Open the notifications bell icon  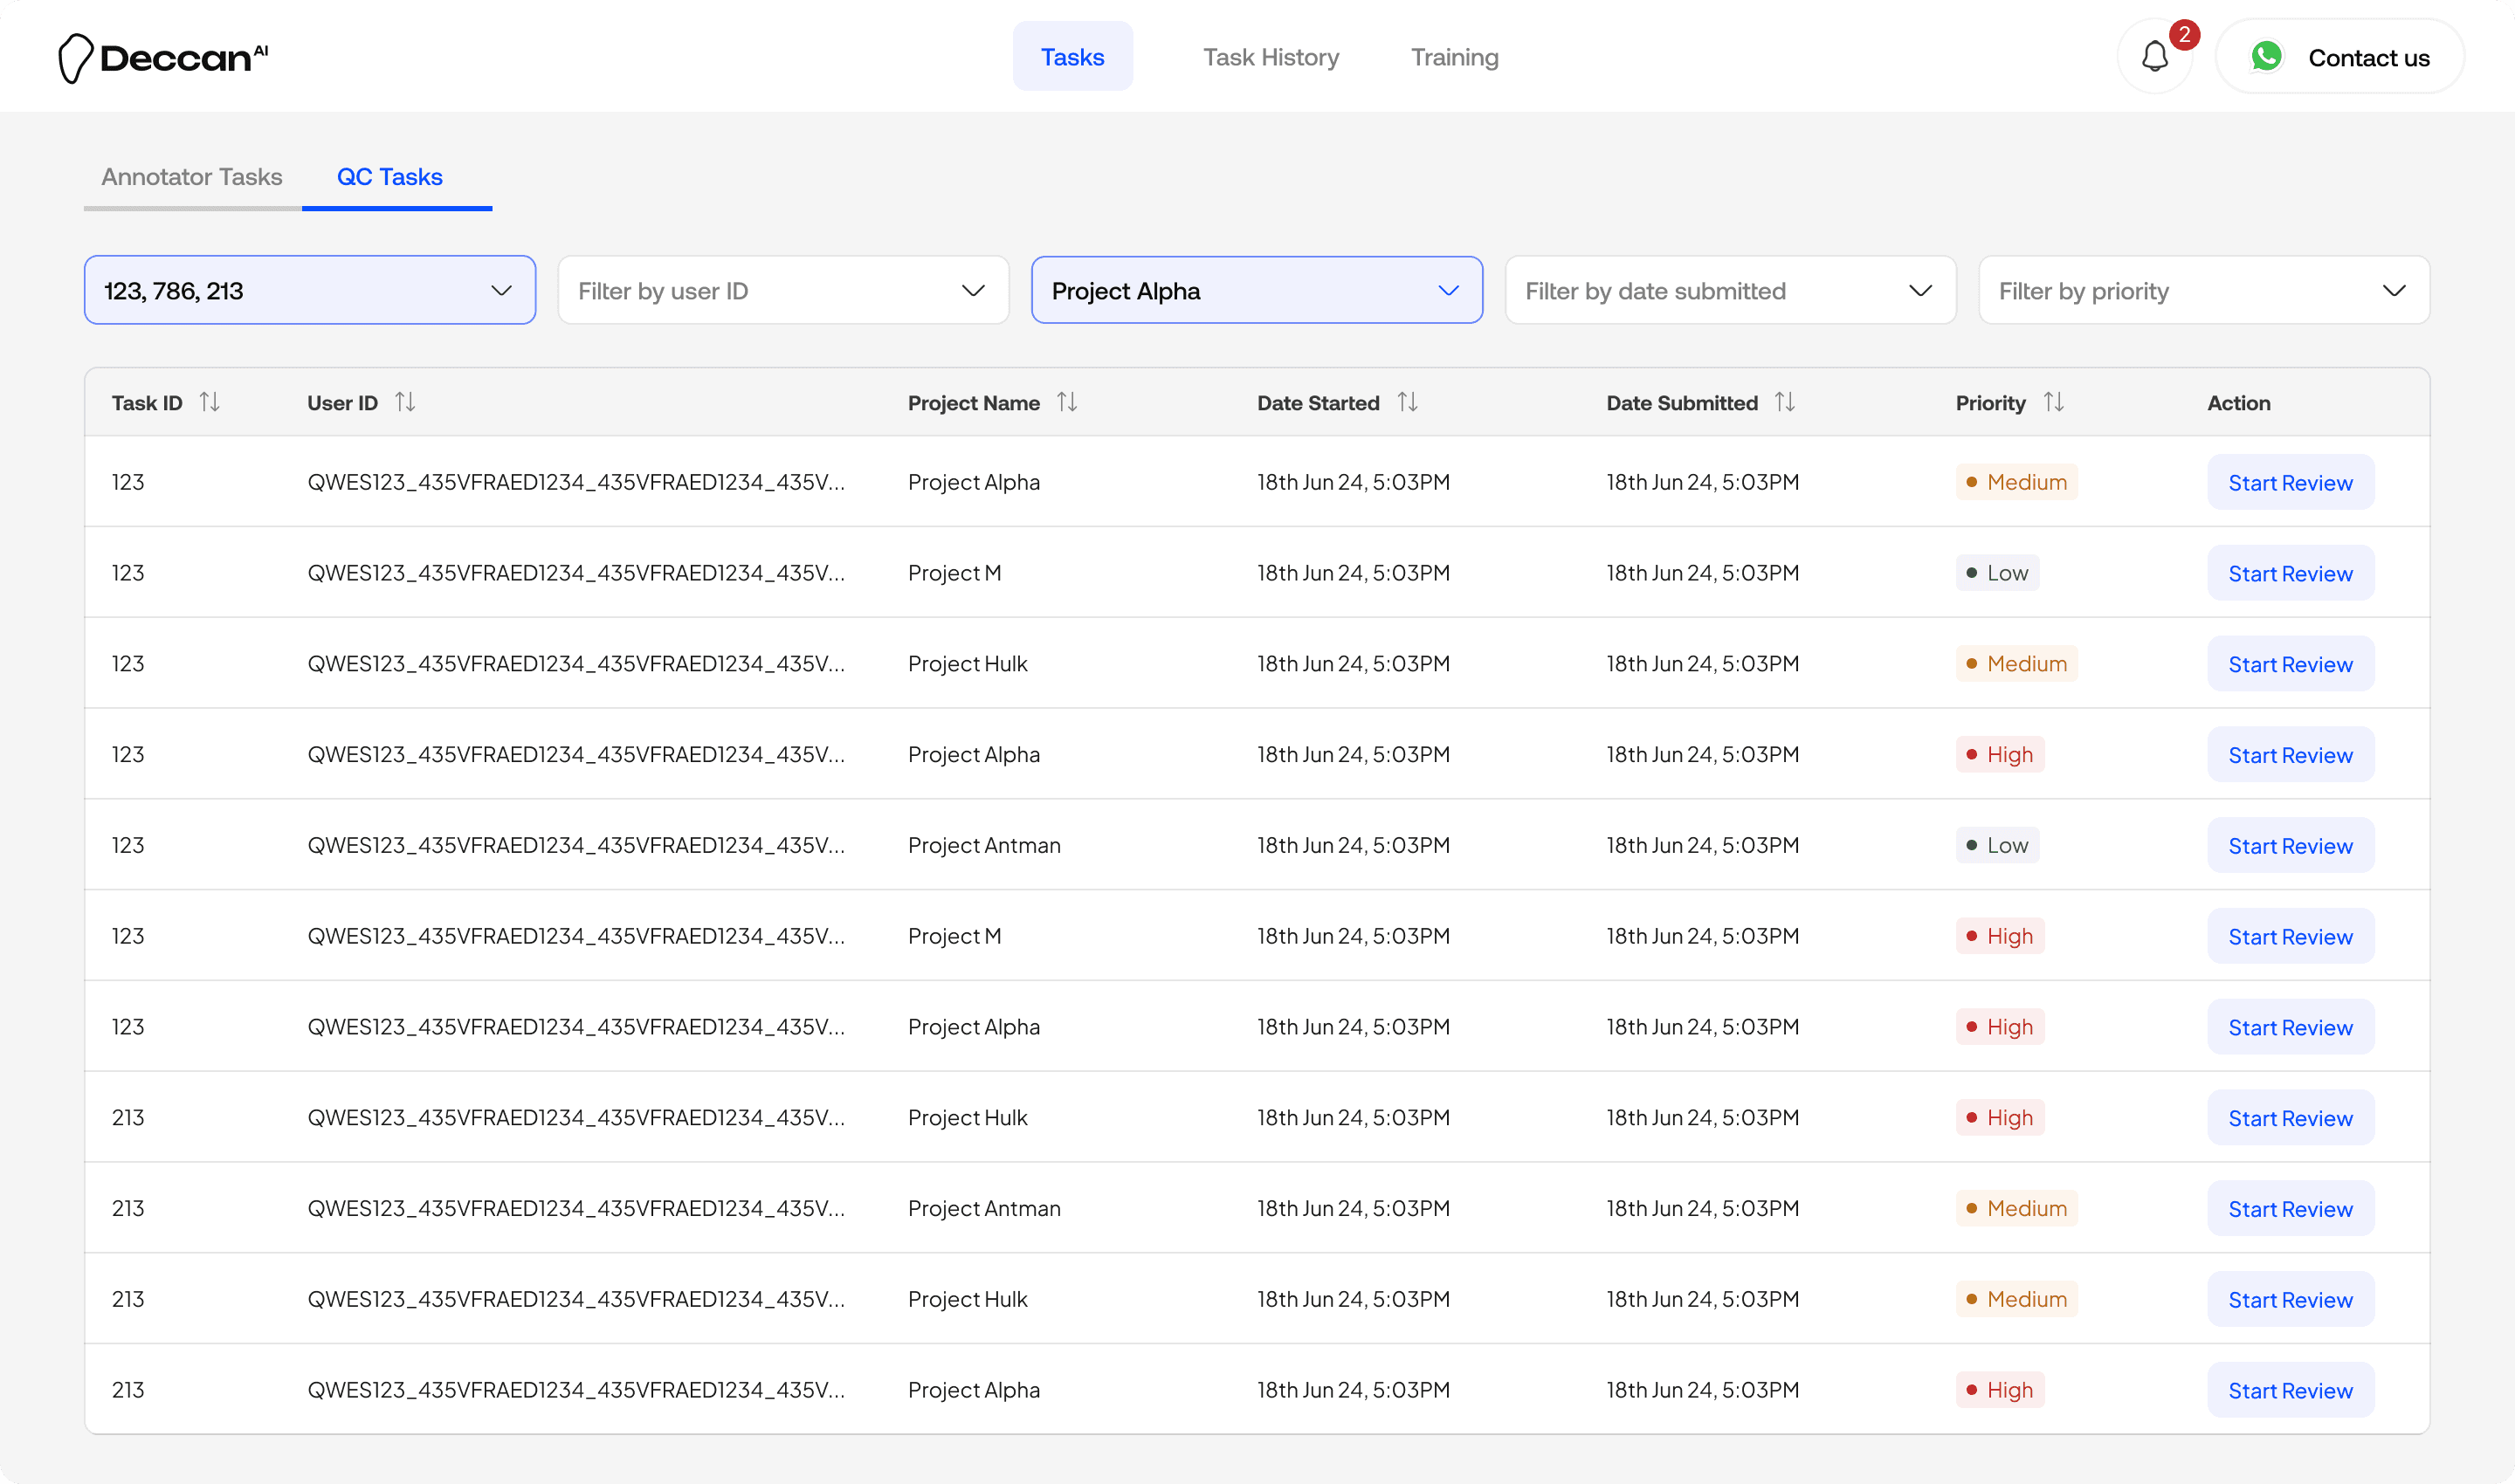tap(2153, 57)
